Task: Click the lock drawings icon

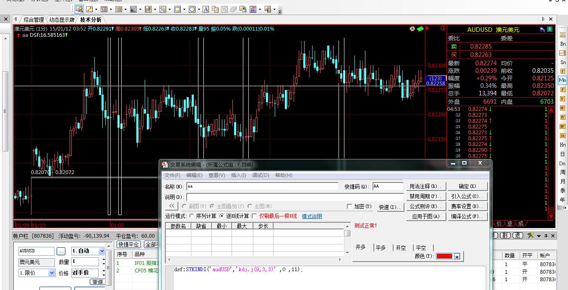Action: coord(244,9)
